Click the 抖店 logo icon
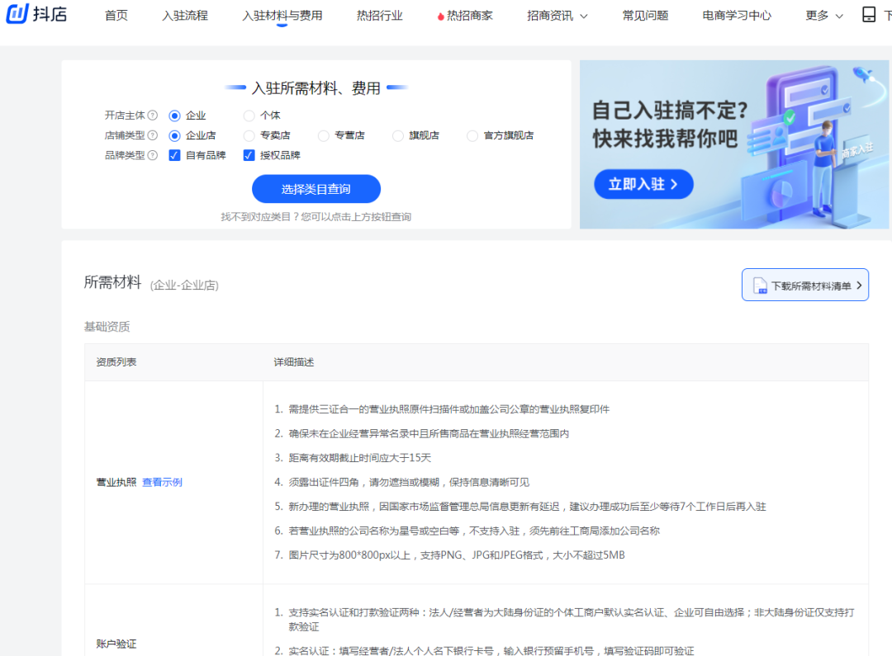 click(x=17, y=15)
